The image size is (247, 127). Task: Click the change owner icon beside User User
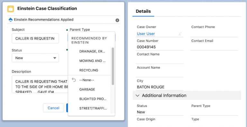tap(180, 34)
